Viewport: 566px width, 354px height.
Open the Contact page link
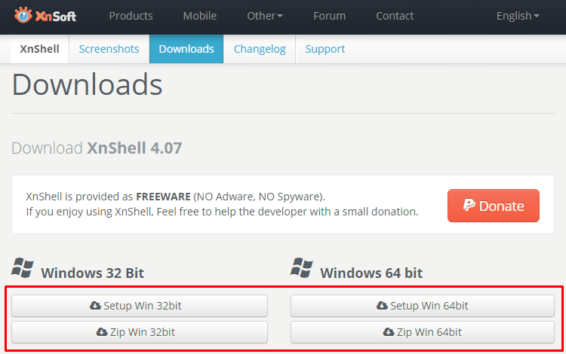[x=395, y=16]
